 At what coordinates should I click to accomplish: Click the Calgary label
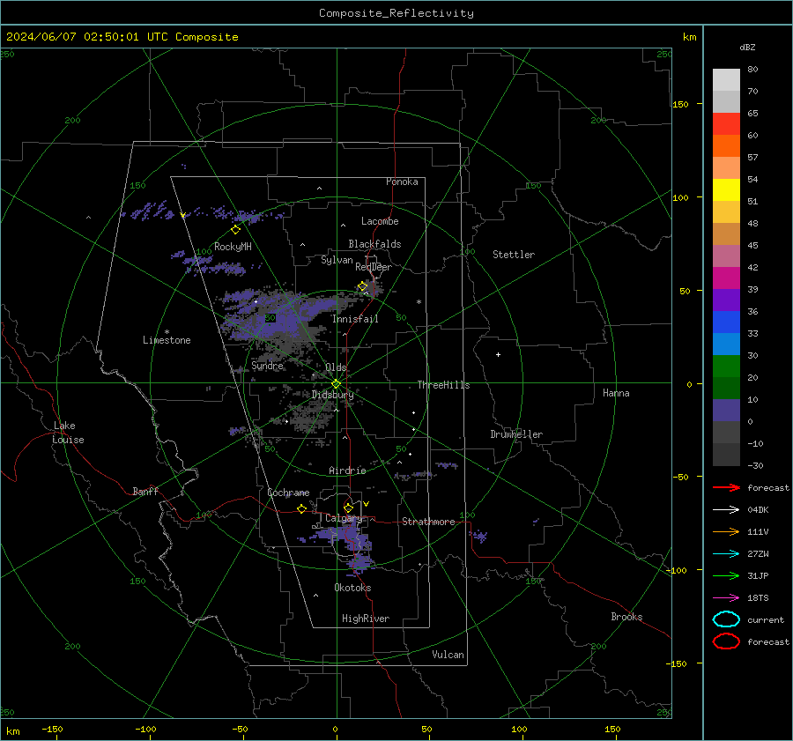click(344, 518)
